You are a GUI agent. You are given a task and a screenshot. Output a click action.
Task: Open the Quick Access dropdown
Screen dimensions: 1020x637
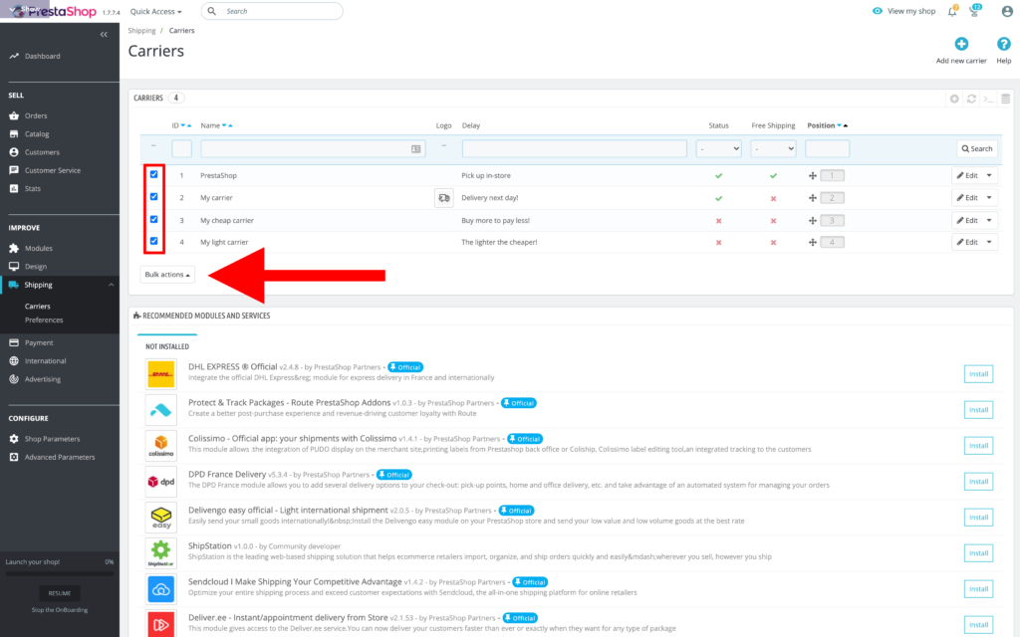[x=156, y=11]
